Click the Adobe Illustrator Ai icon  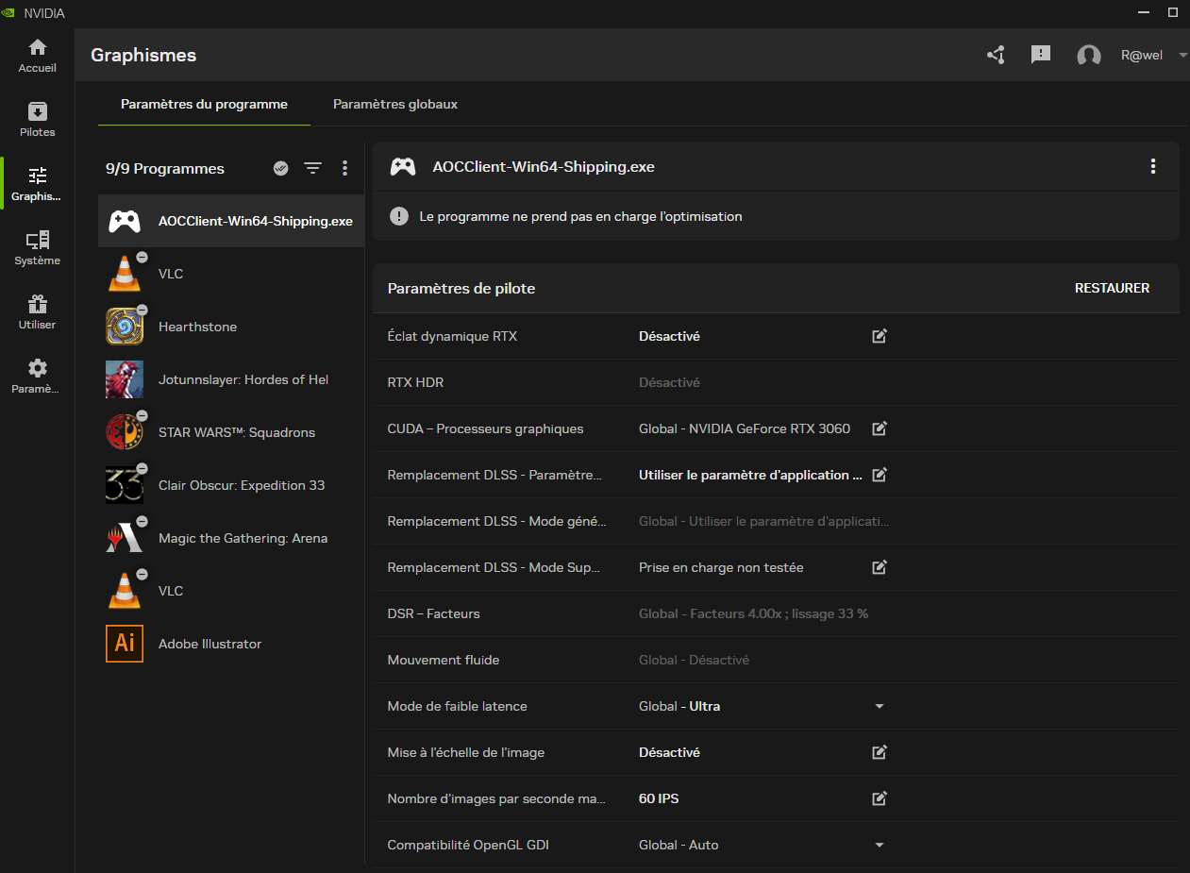point(125,644)
